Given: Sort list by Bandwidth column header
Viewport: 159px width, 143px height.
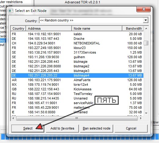Looking at the screenshot, I should point(133,28).
